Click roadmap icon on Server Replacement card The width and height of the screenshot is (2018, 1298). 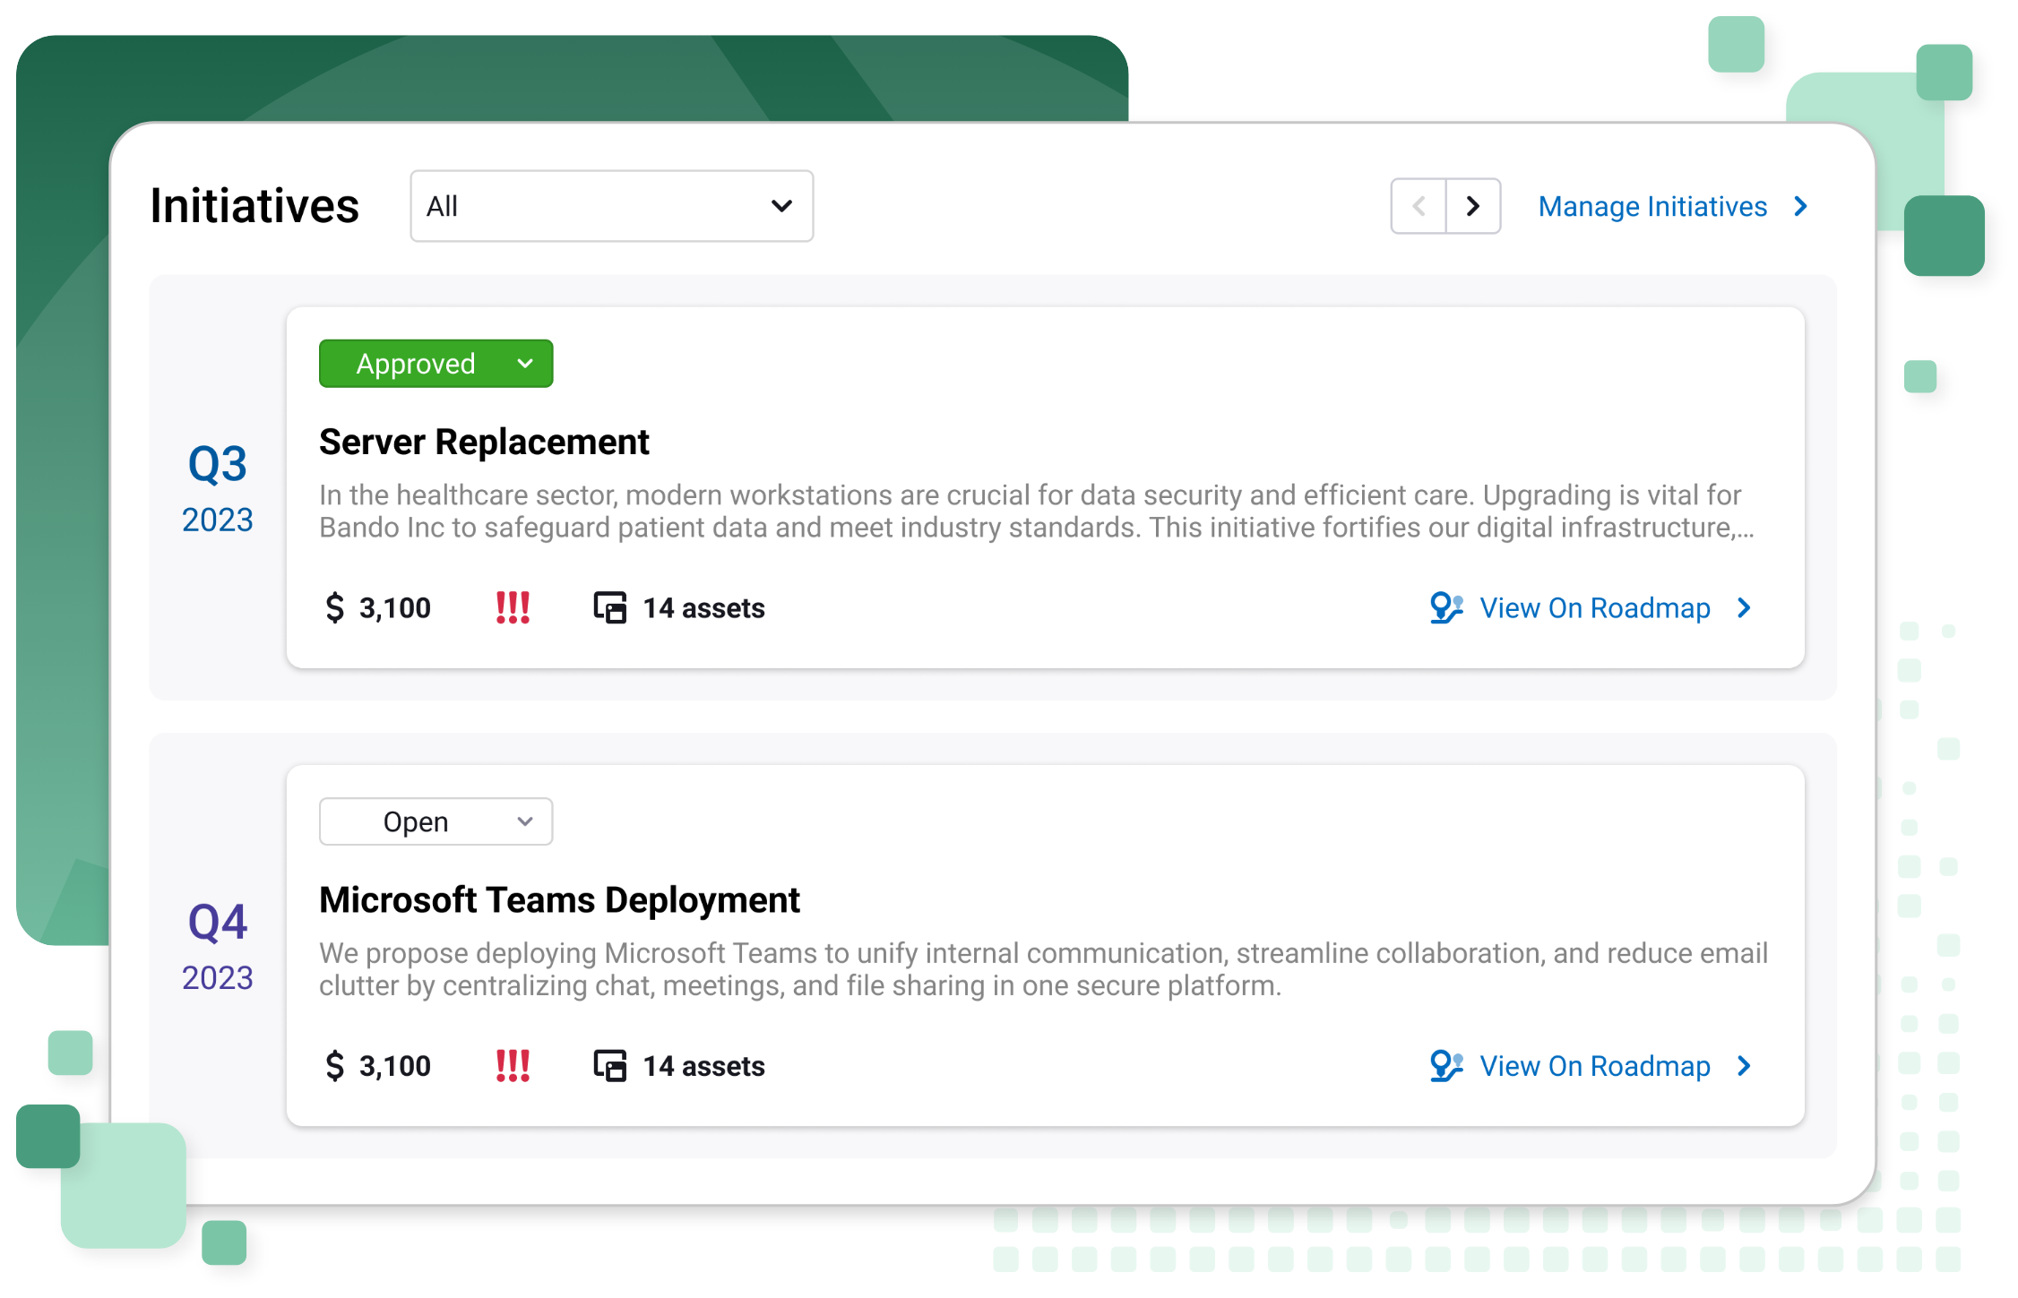1445,607
